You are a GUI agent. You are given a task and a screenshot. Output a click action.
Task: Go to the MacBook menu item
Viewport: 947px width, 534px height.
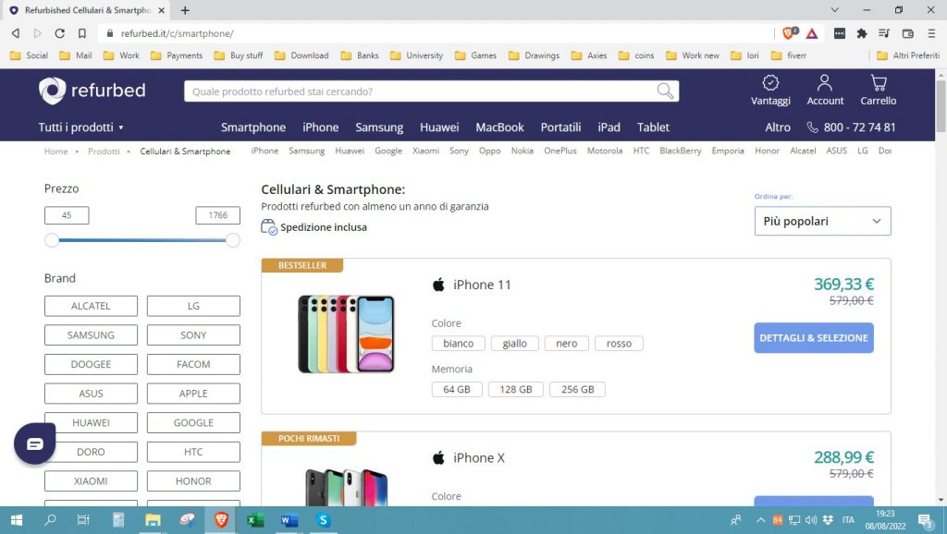tap(499, 127)
